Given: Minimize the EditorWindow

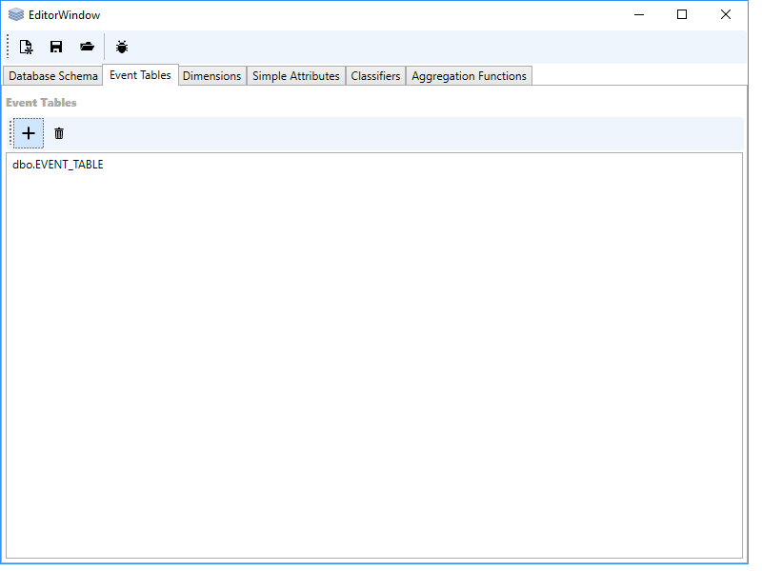Looking at the screenshot, I should coord(638,14).
